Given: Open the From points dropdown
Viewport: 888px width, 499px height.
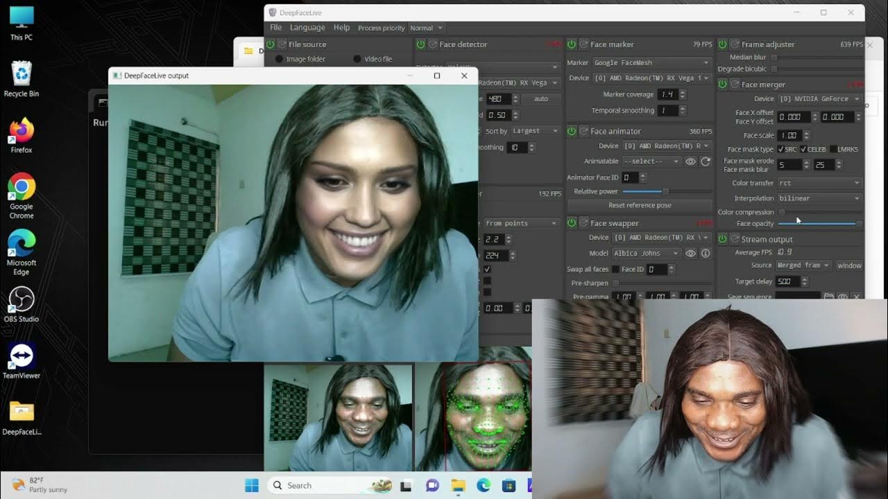Looking at the screenshot, I should coord(520,223).
